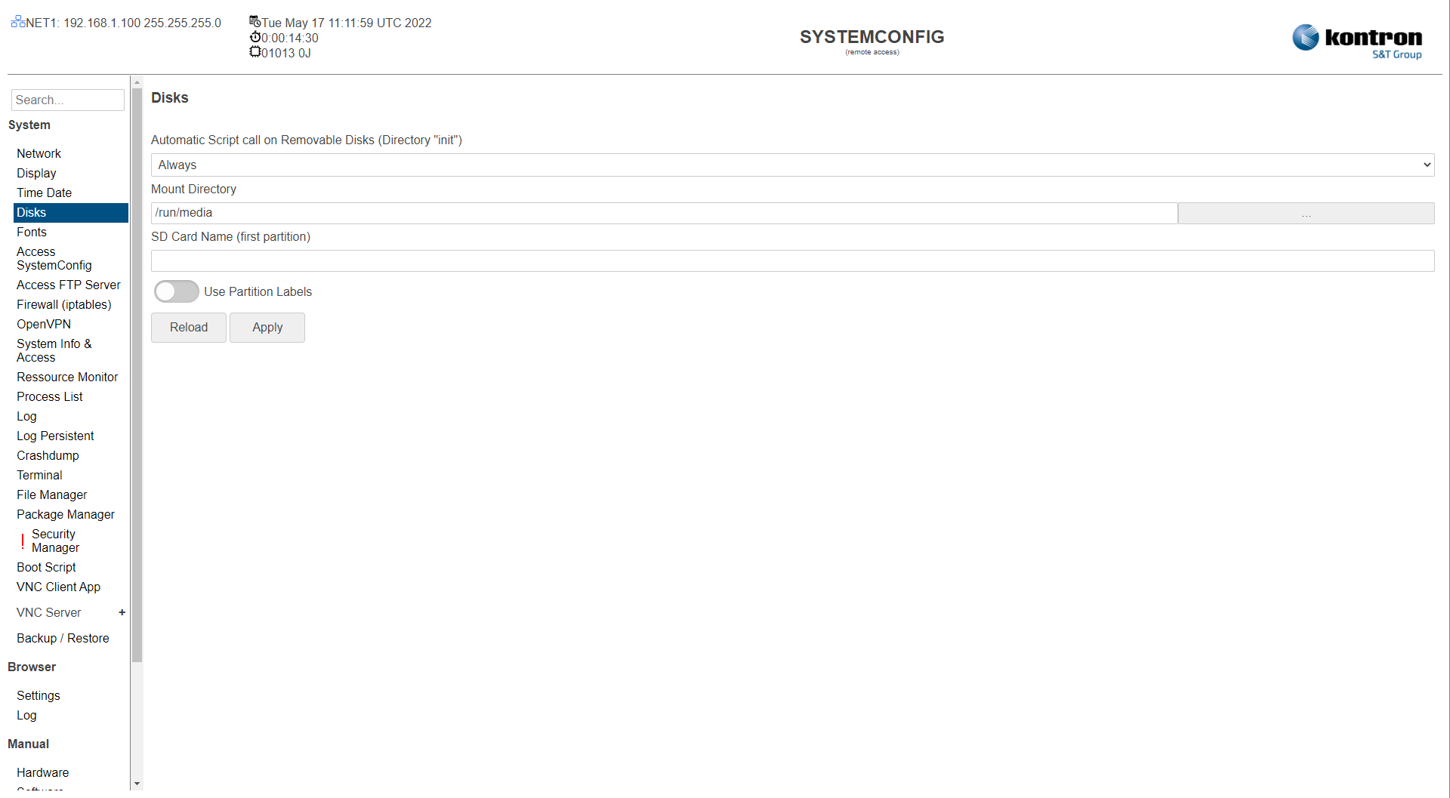Open the mount directory browse dialog with '...'

[x=1306, y=214]
